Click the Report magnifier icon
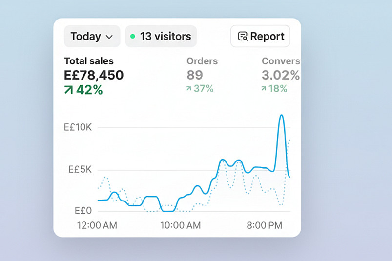The image size is (392, 261). (x=242, y=37)
